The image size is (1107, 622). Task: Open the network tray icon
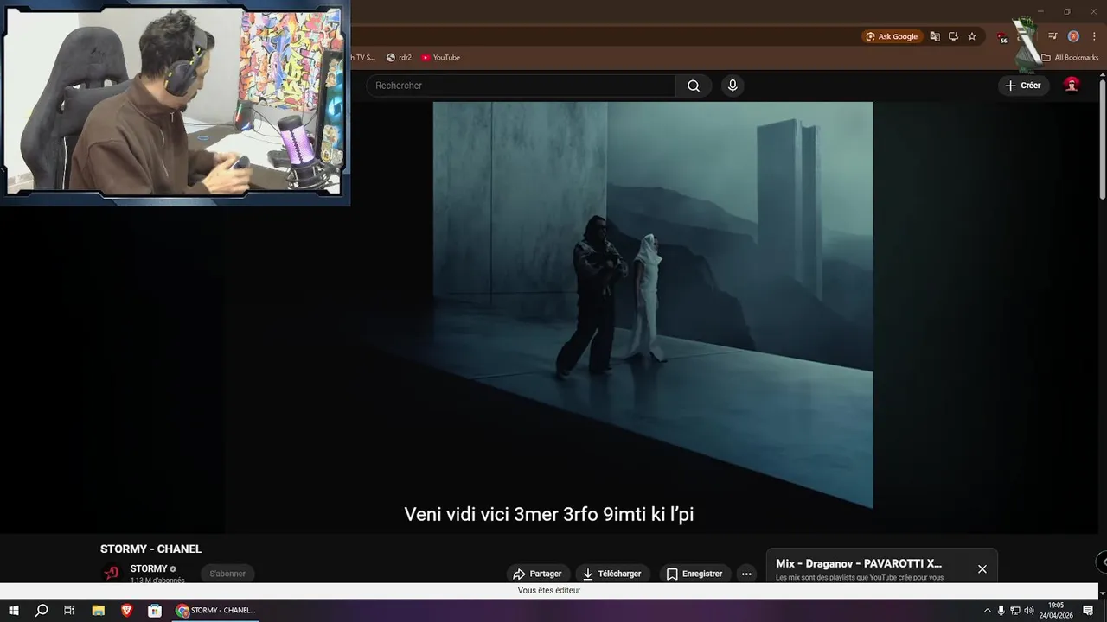tap(1015, 611)
